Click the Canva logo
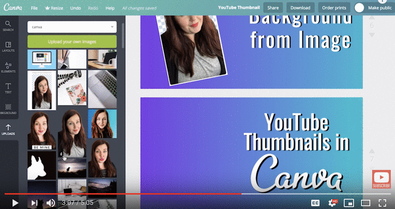Image resolution: width=395 pixels, height=209 pixels. 13,8
